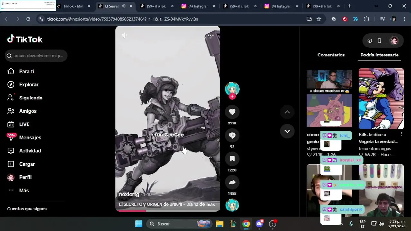Image resolution: width=411 pixels, height=231 pixels.
Task: Click the Bills le dice a Vegeta title
Action: (x=378, y=138)
